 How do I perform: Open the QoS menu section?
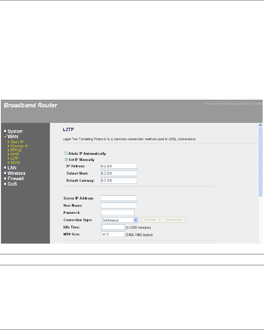pyautogui.click(x=12, y=184)
